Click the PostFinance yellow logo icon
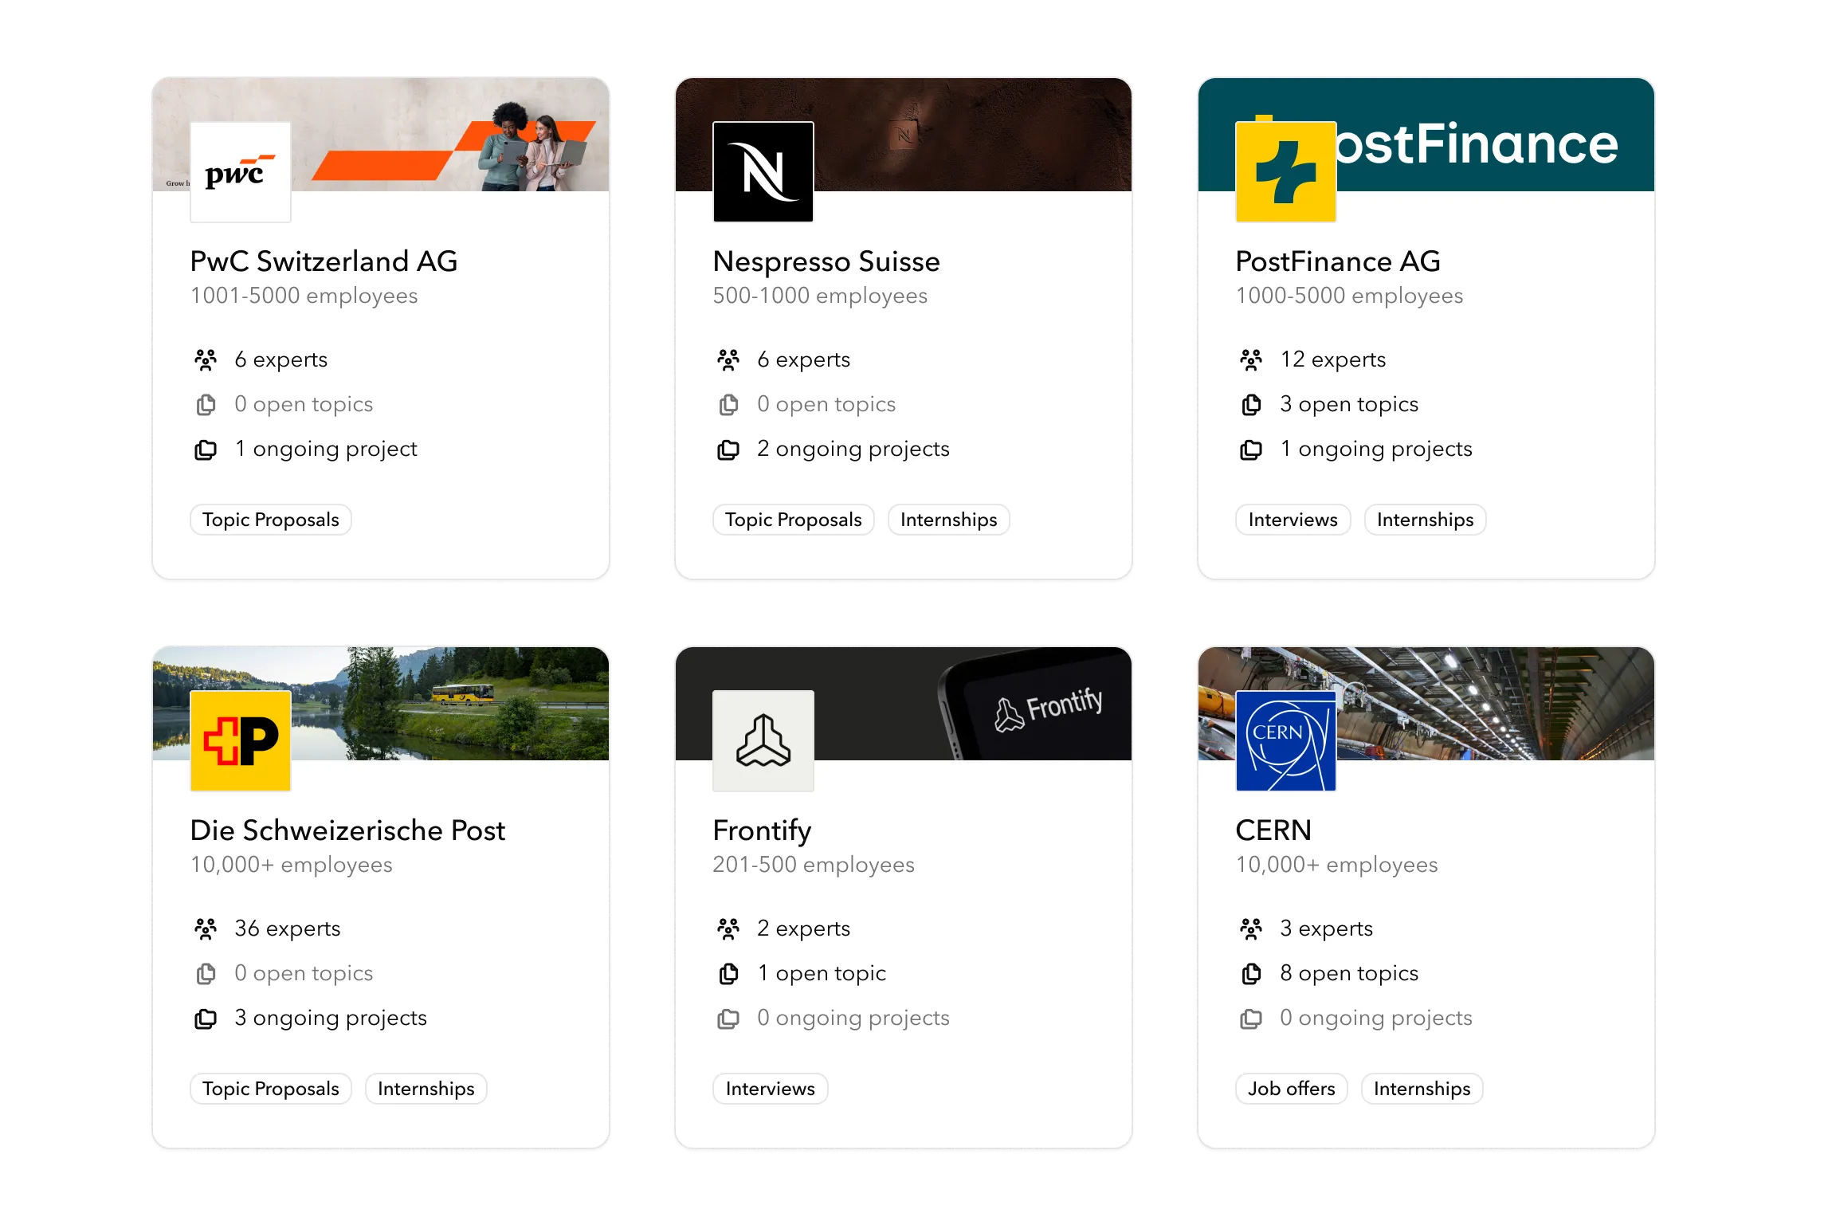1828x1213 pixels. tap(1285, 171)
